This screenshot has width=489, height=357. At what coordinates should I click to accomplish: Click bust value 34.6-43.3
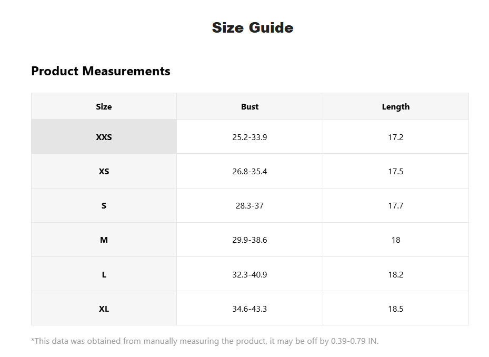click(250, 309)
